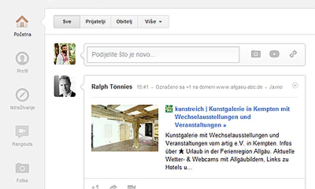Screen dimensions: 315x189
Task: Open the Više dropdown menu
Action: 153,22
